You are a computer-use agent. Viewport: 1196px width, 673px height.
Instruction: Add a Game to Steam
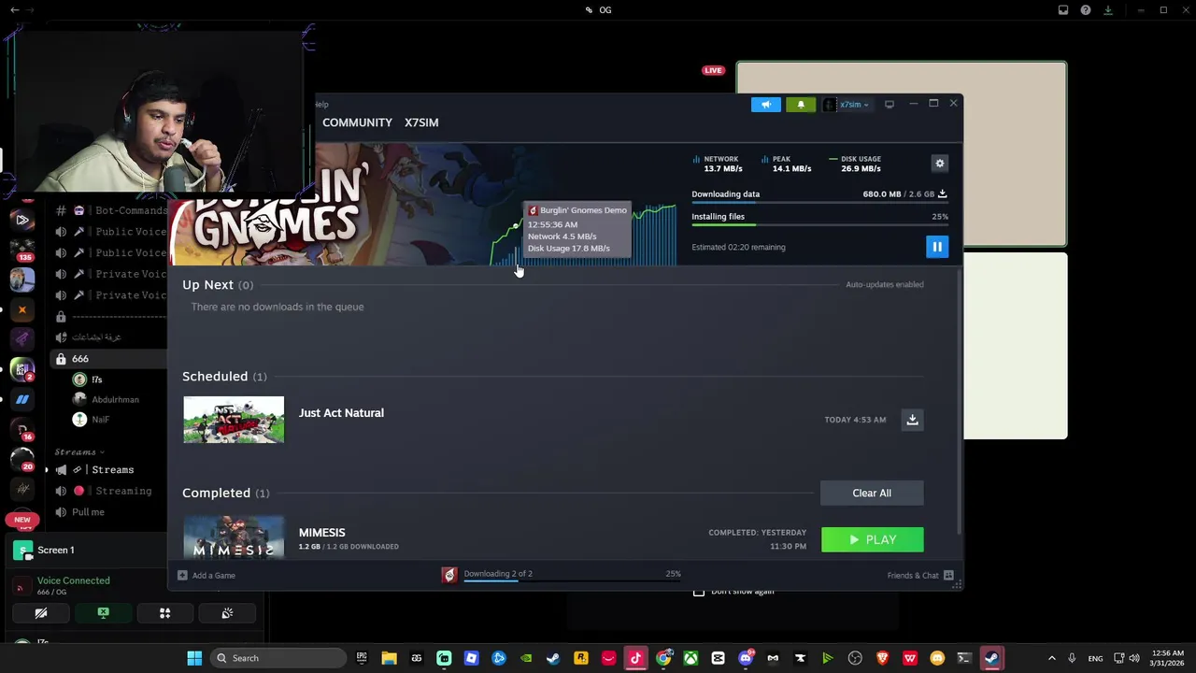(x=206, y=575)
